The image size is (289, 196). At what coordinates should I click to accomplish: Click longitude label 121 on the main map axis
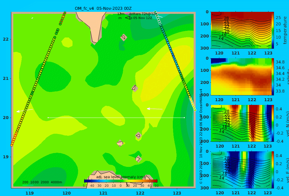pos(103,193)
